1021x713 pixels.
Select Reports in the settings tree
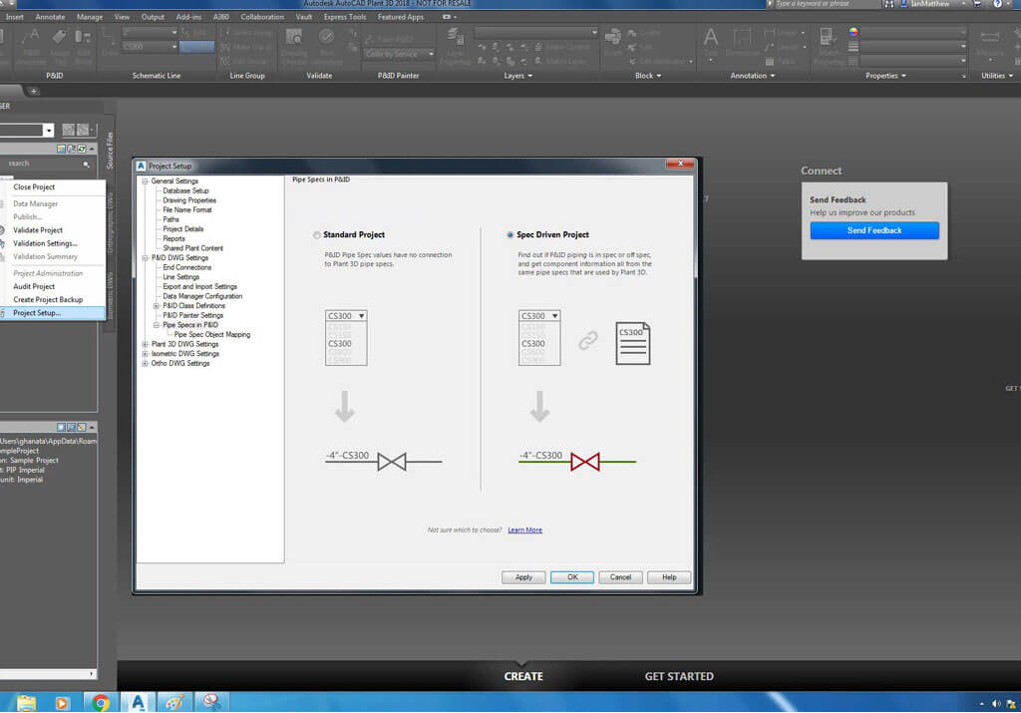point(173,239)
